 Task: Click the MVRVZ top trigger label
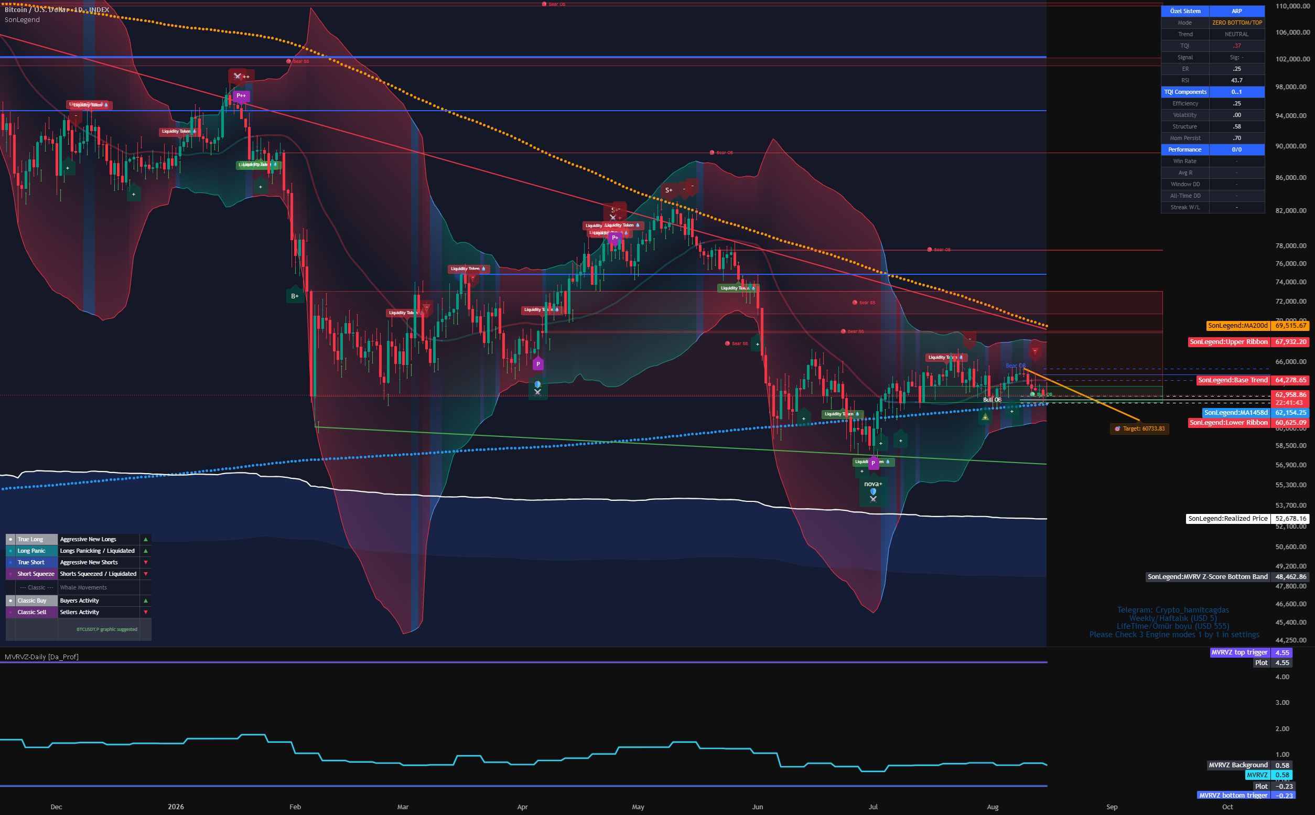[x=1239, y=652]
